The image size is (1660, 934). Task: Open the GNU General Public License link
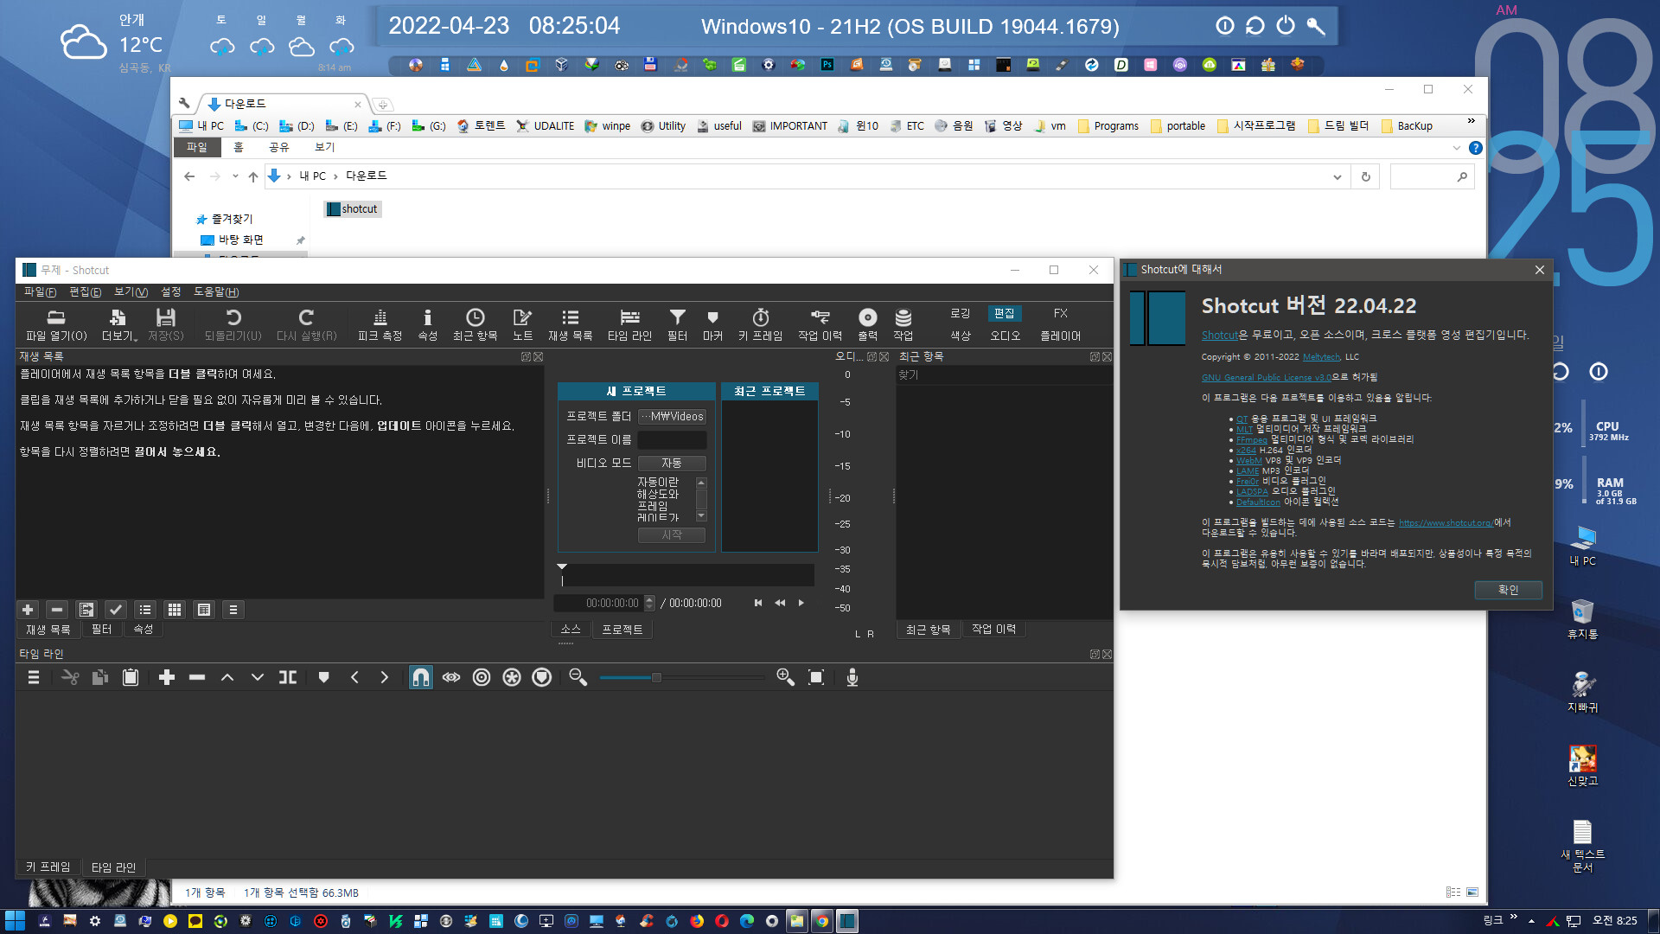click(x=1266, y=377)
